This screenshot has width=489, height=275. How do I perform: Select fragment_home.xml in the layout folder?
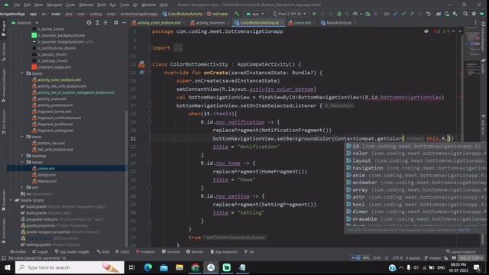pyautogui.click(x=54, y=112)
